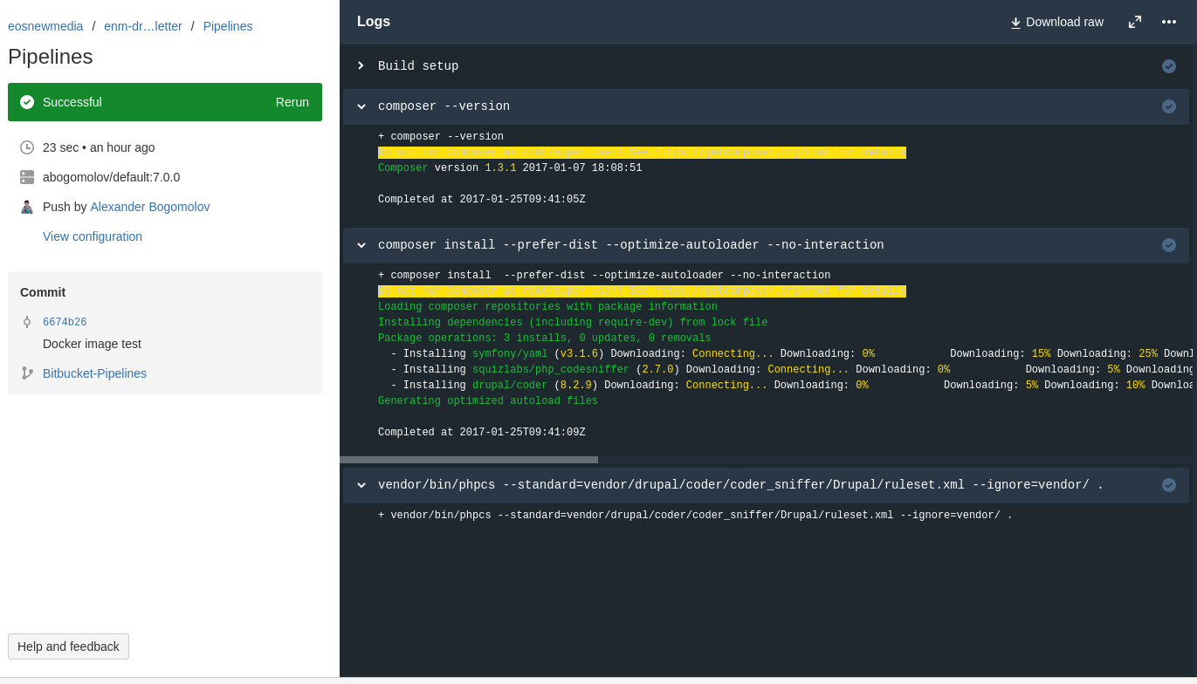The height and width of the screenshot is (684, 1197).
Task: Click Rerun to restart the pipeline
Action: (x=292, y=102)
